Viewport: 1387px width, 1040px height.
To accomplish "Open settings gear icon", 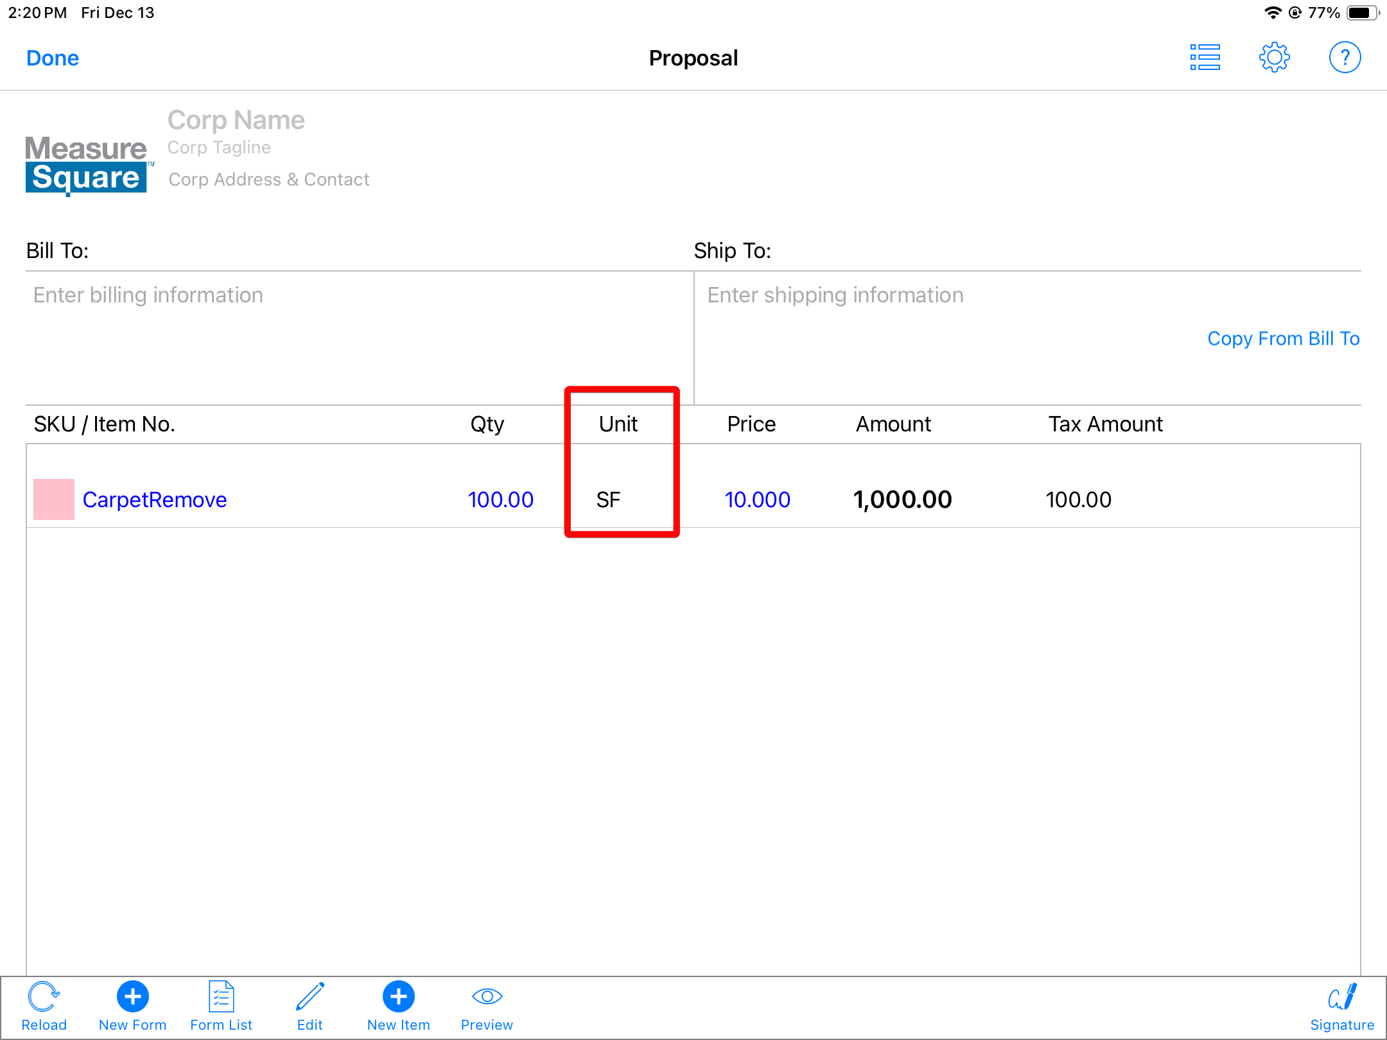I will [x=1274, y=58].
